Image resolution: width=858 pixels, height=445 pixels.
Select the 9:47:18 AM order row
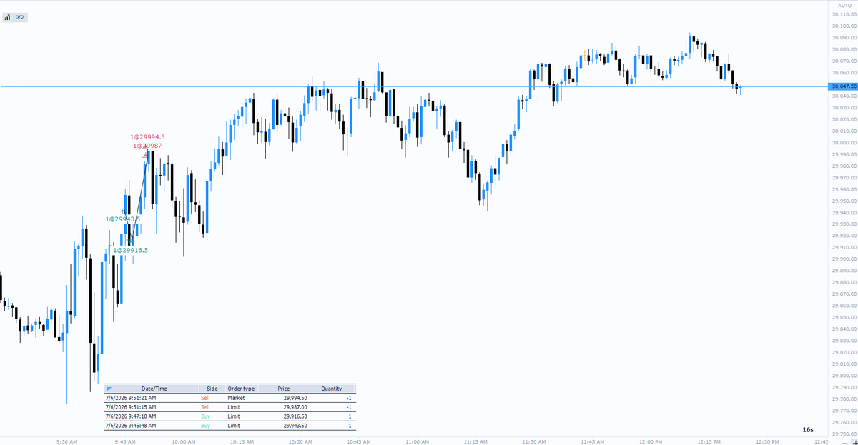[230, 416]
